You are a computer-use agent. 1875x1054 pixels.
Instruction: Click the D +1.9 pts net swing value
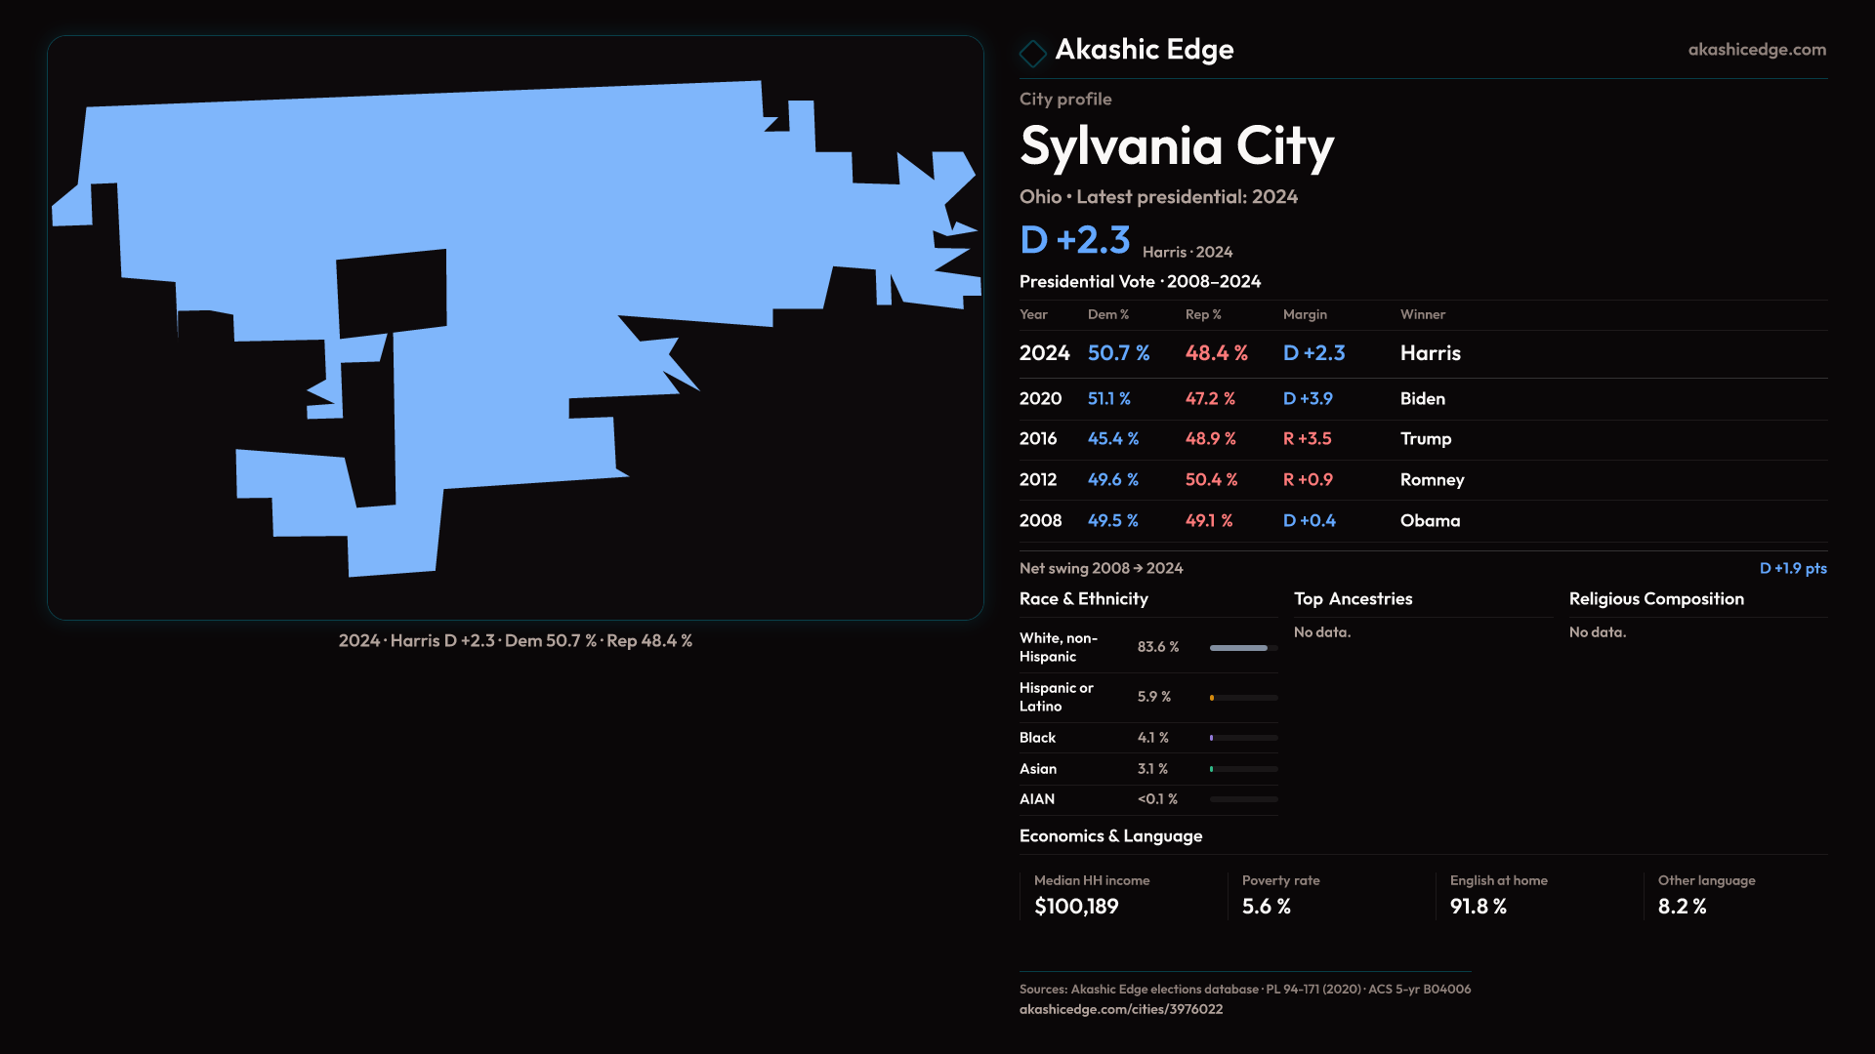(1792, 568)
